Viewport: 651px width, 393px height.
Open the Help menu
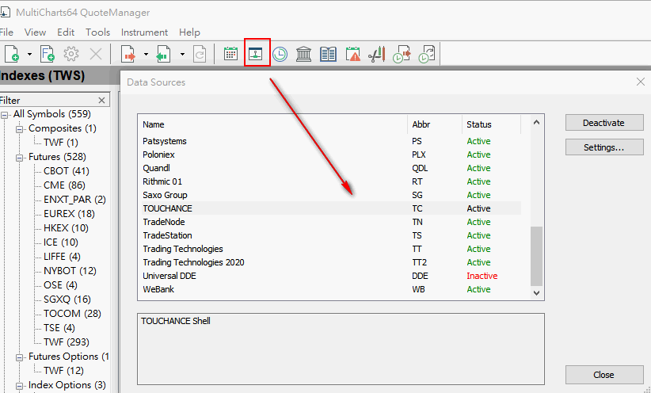(x=189, y=32)
